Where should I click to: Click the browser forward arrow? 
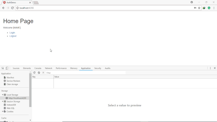(8, 8)
